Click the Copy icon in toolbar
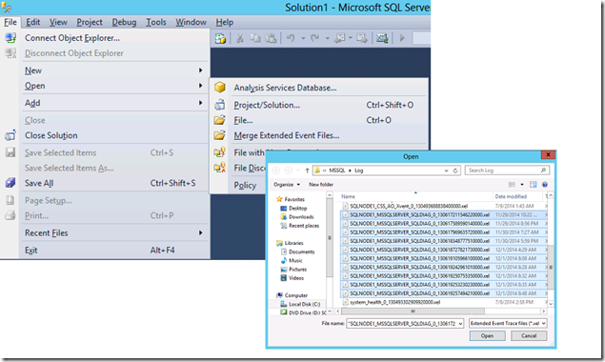This screenshot has height=362, width=605. [255, 38]
